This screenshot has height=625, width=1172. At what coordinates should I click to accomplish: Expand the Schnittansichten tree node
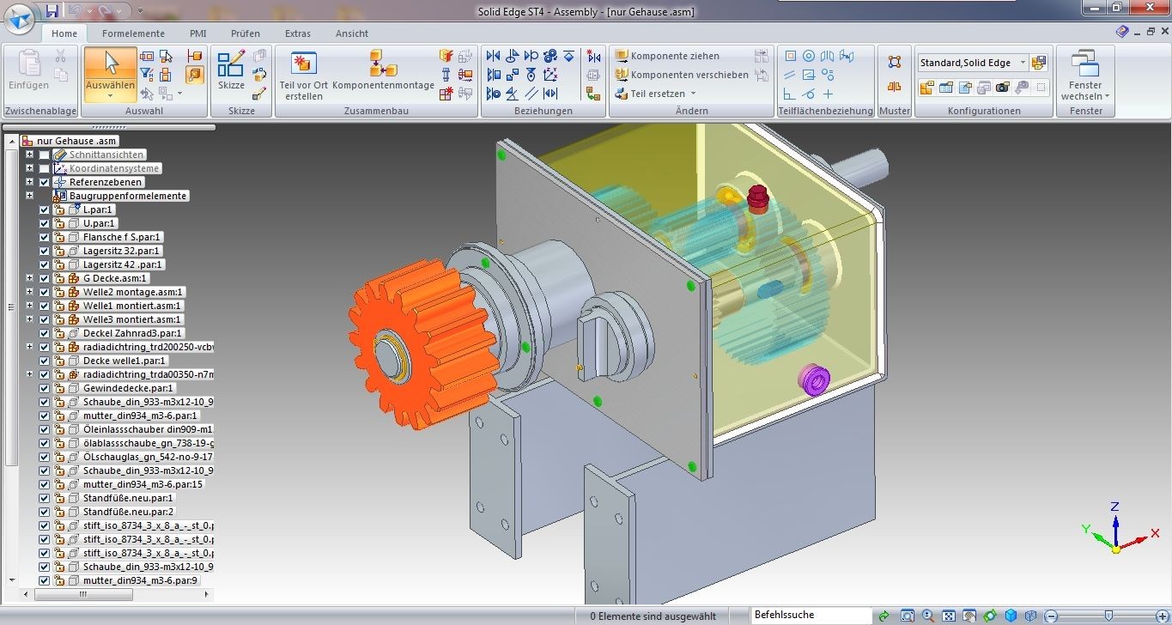pyautogui.click(x=30, y=155)
